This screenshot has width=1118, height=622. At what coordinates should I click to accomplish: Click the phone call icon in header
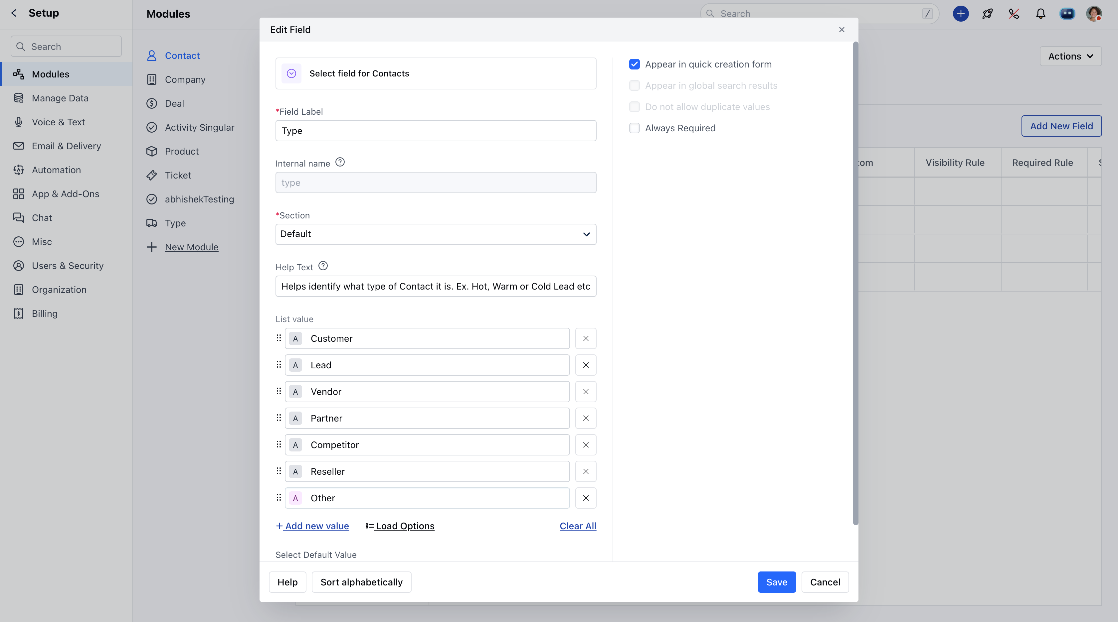(1014, 14)
